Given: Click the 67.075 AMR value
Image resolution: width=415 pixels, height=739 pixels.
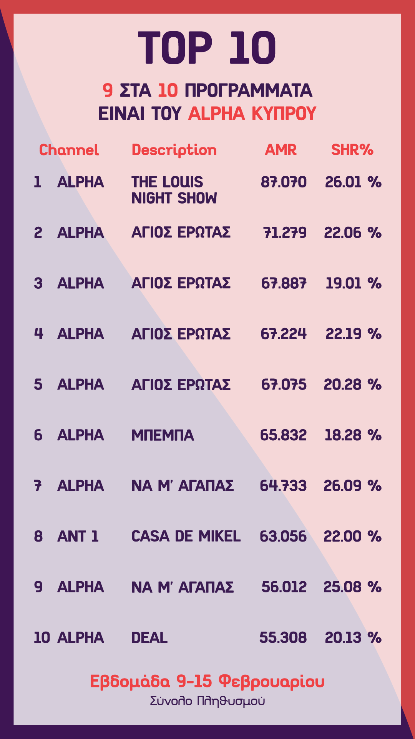Looking at the screenshot, I should click(x=284, y=385).
